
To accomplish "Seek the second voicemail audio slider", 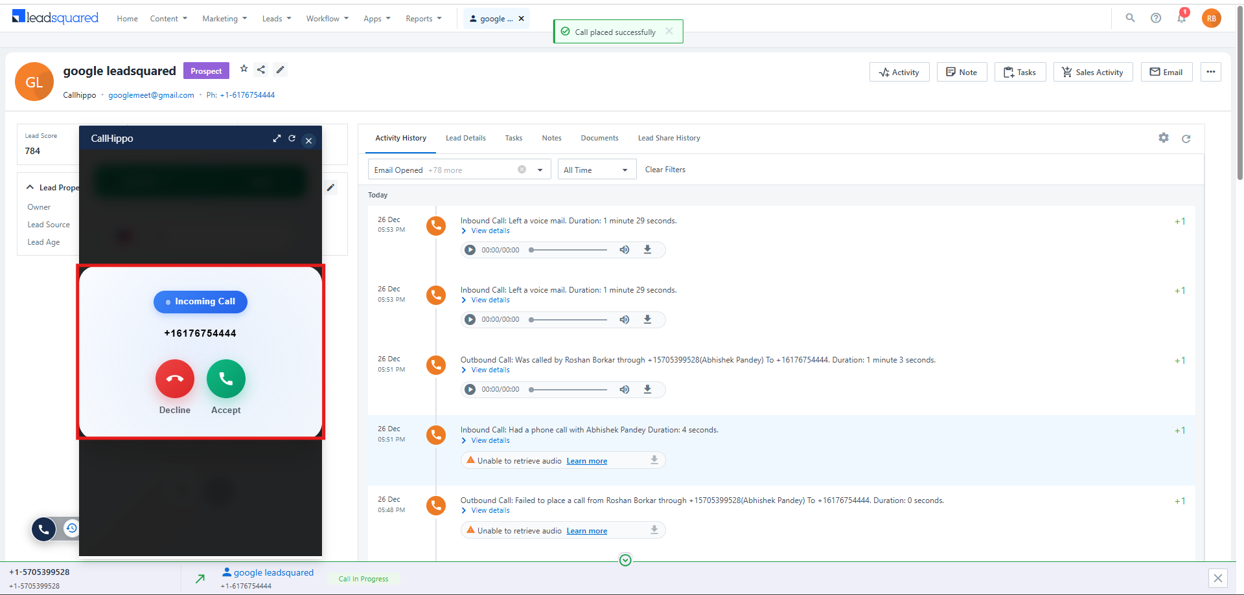I will coord(568,320).
